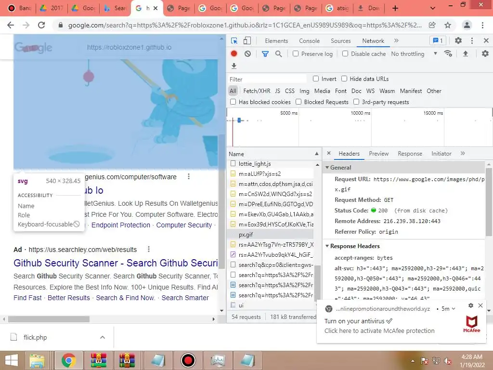Open Chrome three-dot menu
The width and height of the screenshot is (493, 370).
(x=482, y=25)
